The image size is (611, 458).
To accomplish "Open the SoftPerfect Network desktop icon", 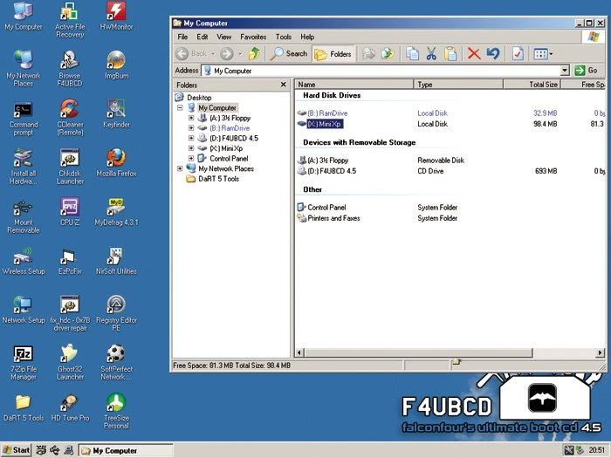I will click(x=116, y=363).
